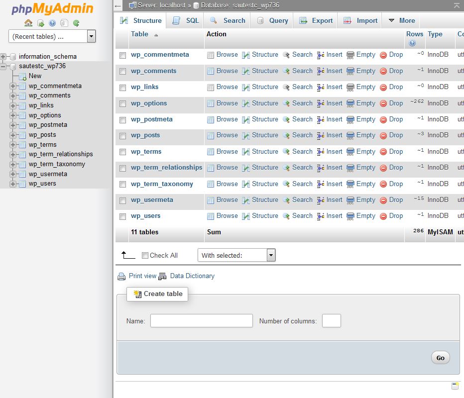The width and height of the screenshot is (464, 398).
Task: Open the With selected dropdown
Action: (236, 255)
